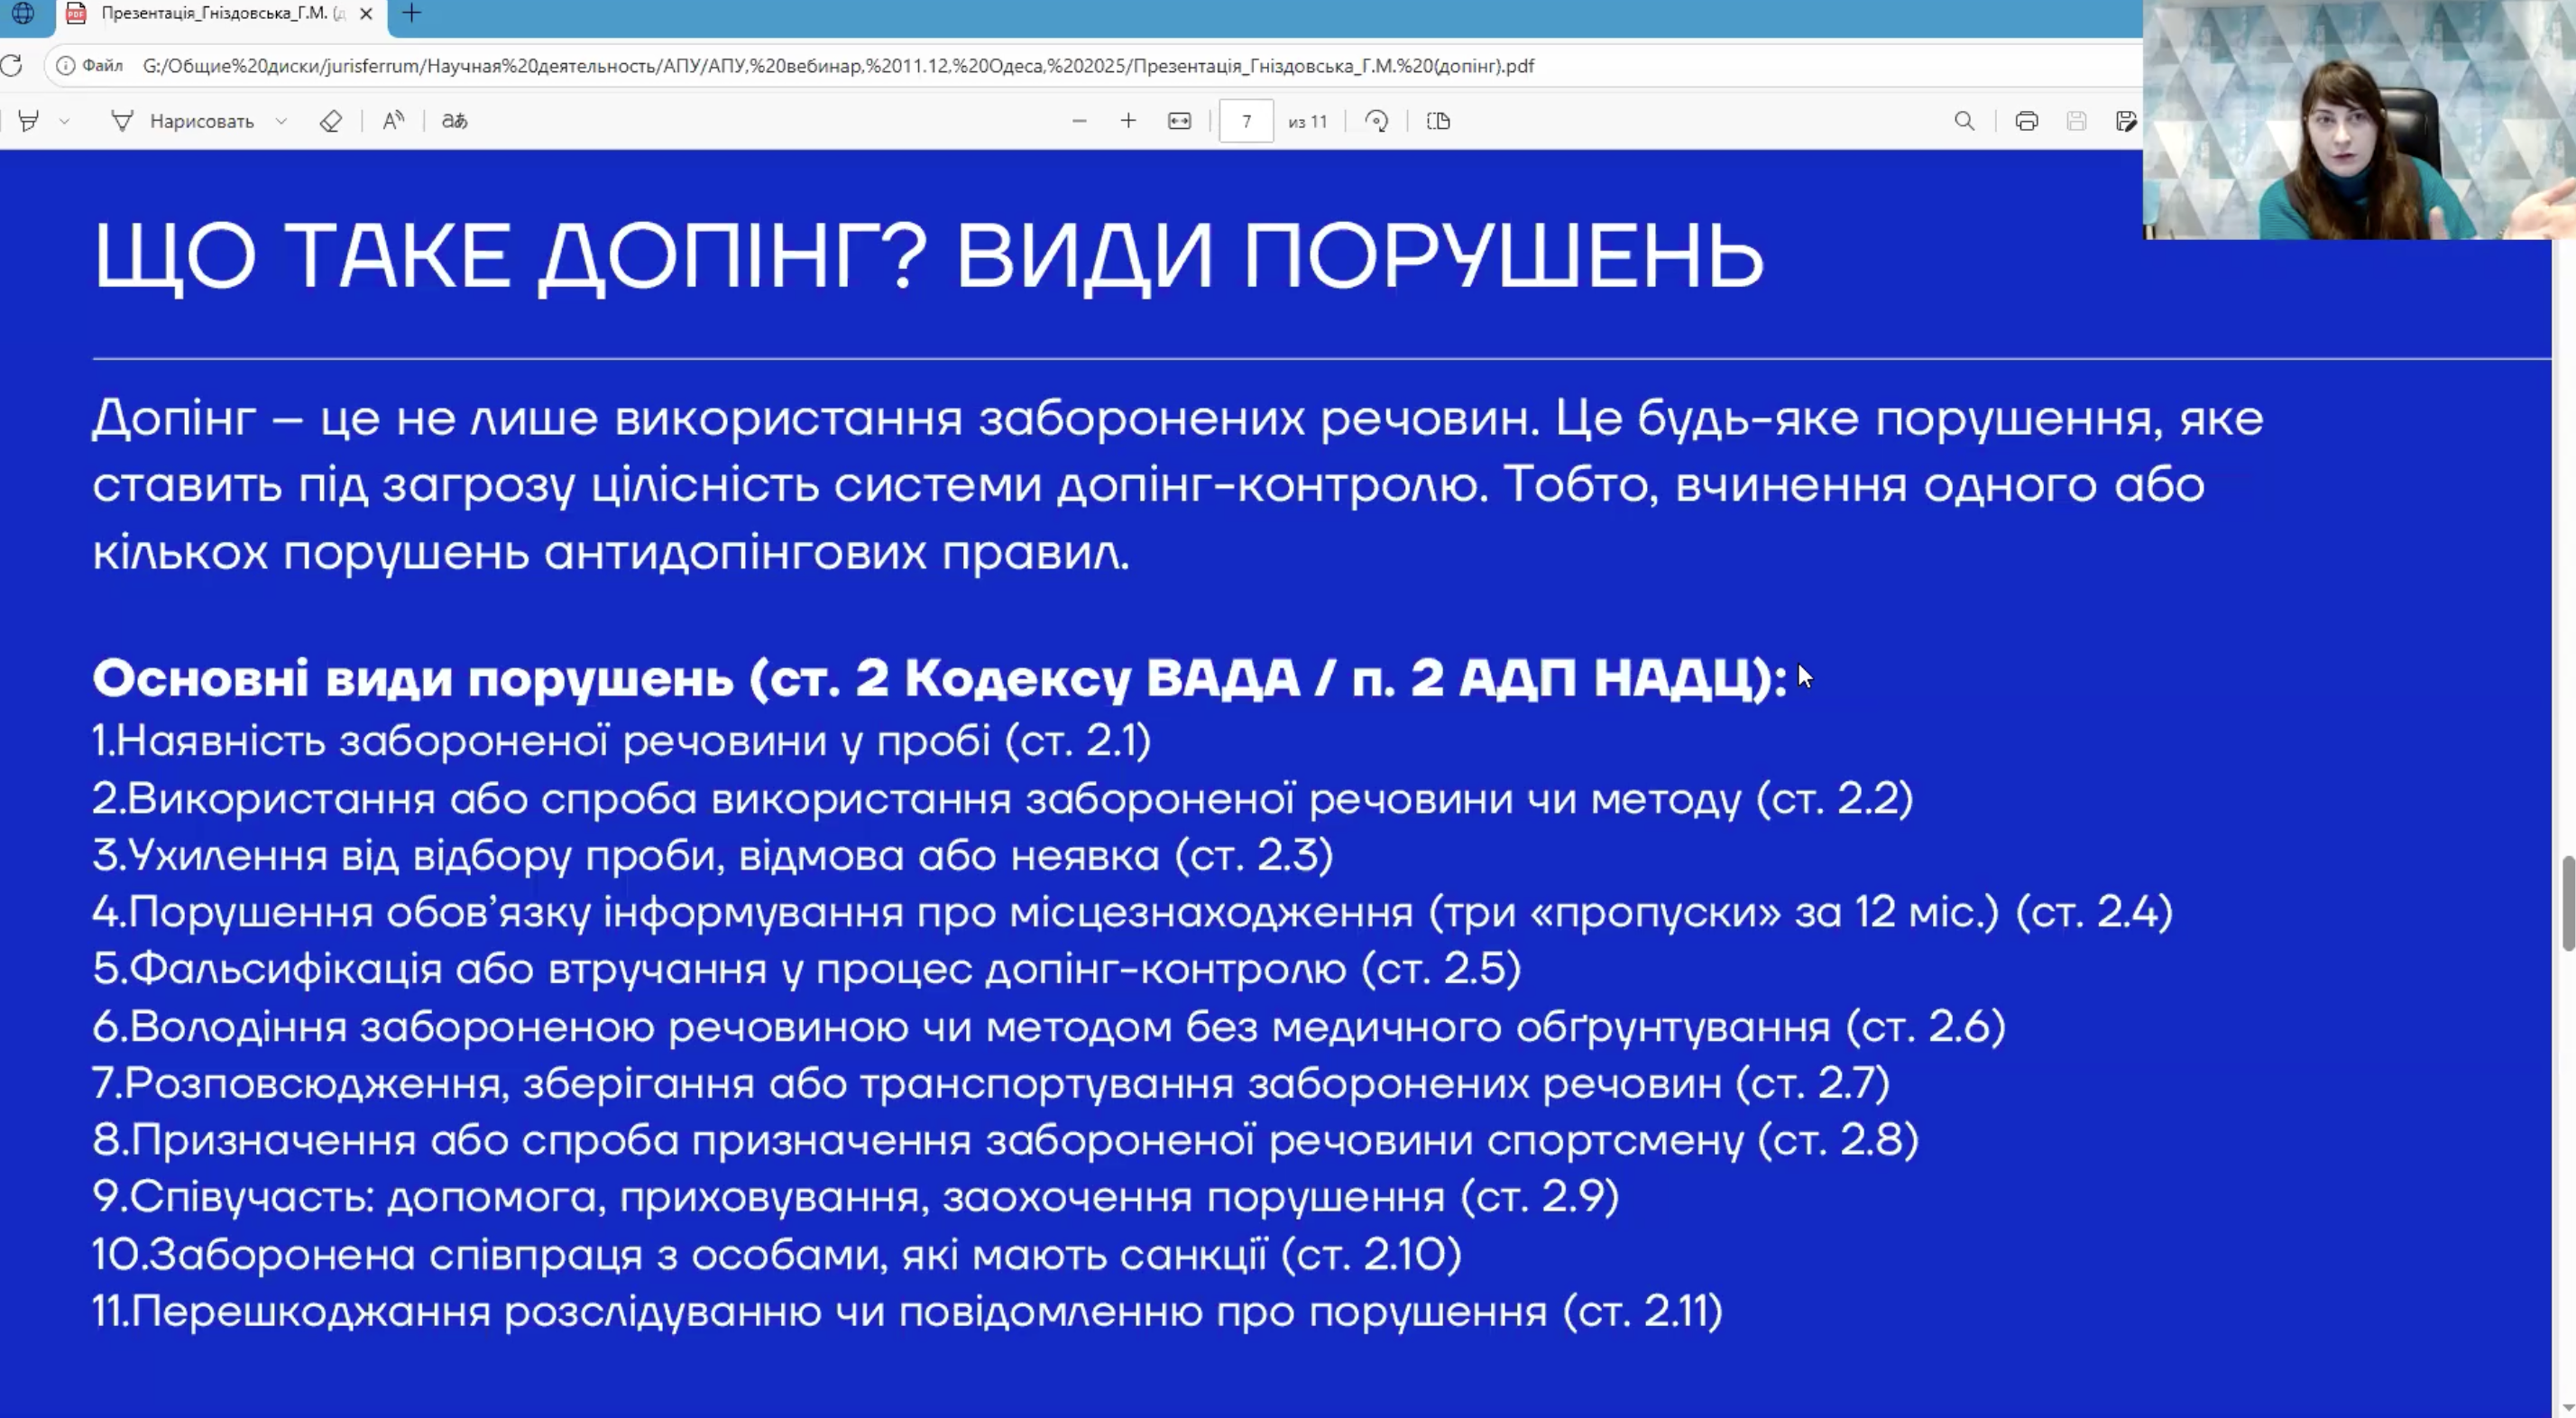Click the vertical scrollbar thumb
The image size is (2576, 1418).
coord(2567,903)
